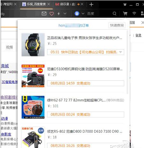Screen dimensions: 144x148
Task: Open the 尼康D5100相机屏钢化膜 order title
Action: tap(85, 69)
